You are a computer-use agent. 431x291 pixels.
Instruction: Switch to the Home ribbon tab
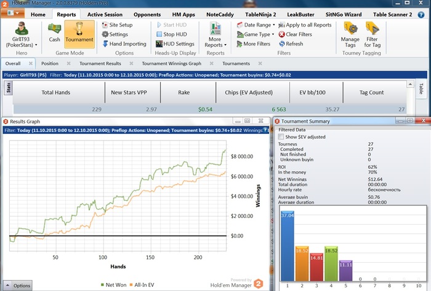[x=38, y=15]
